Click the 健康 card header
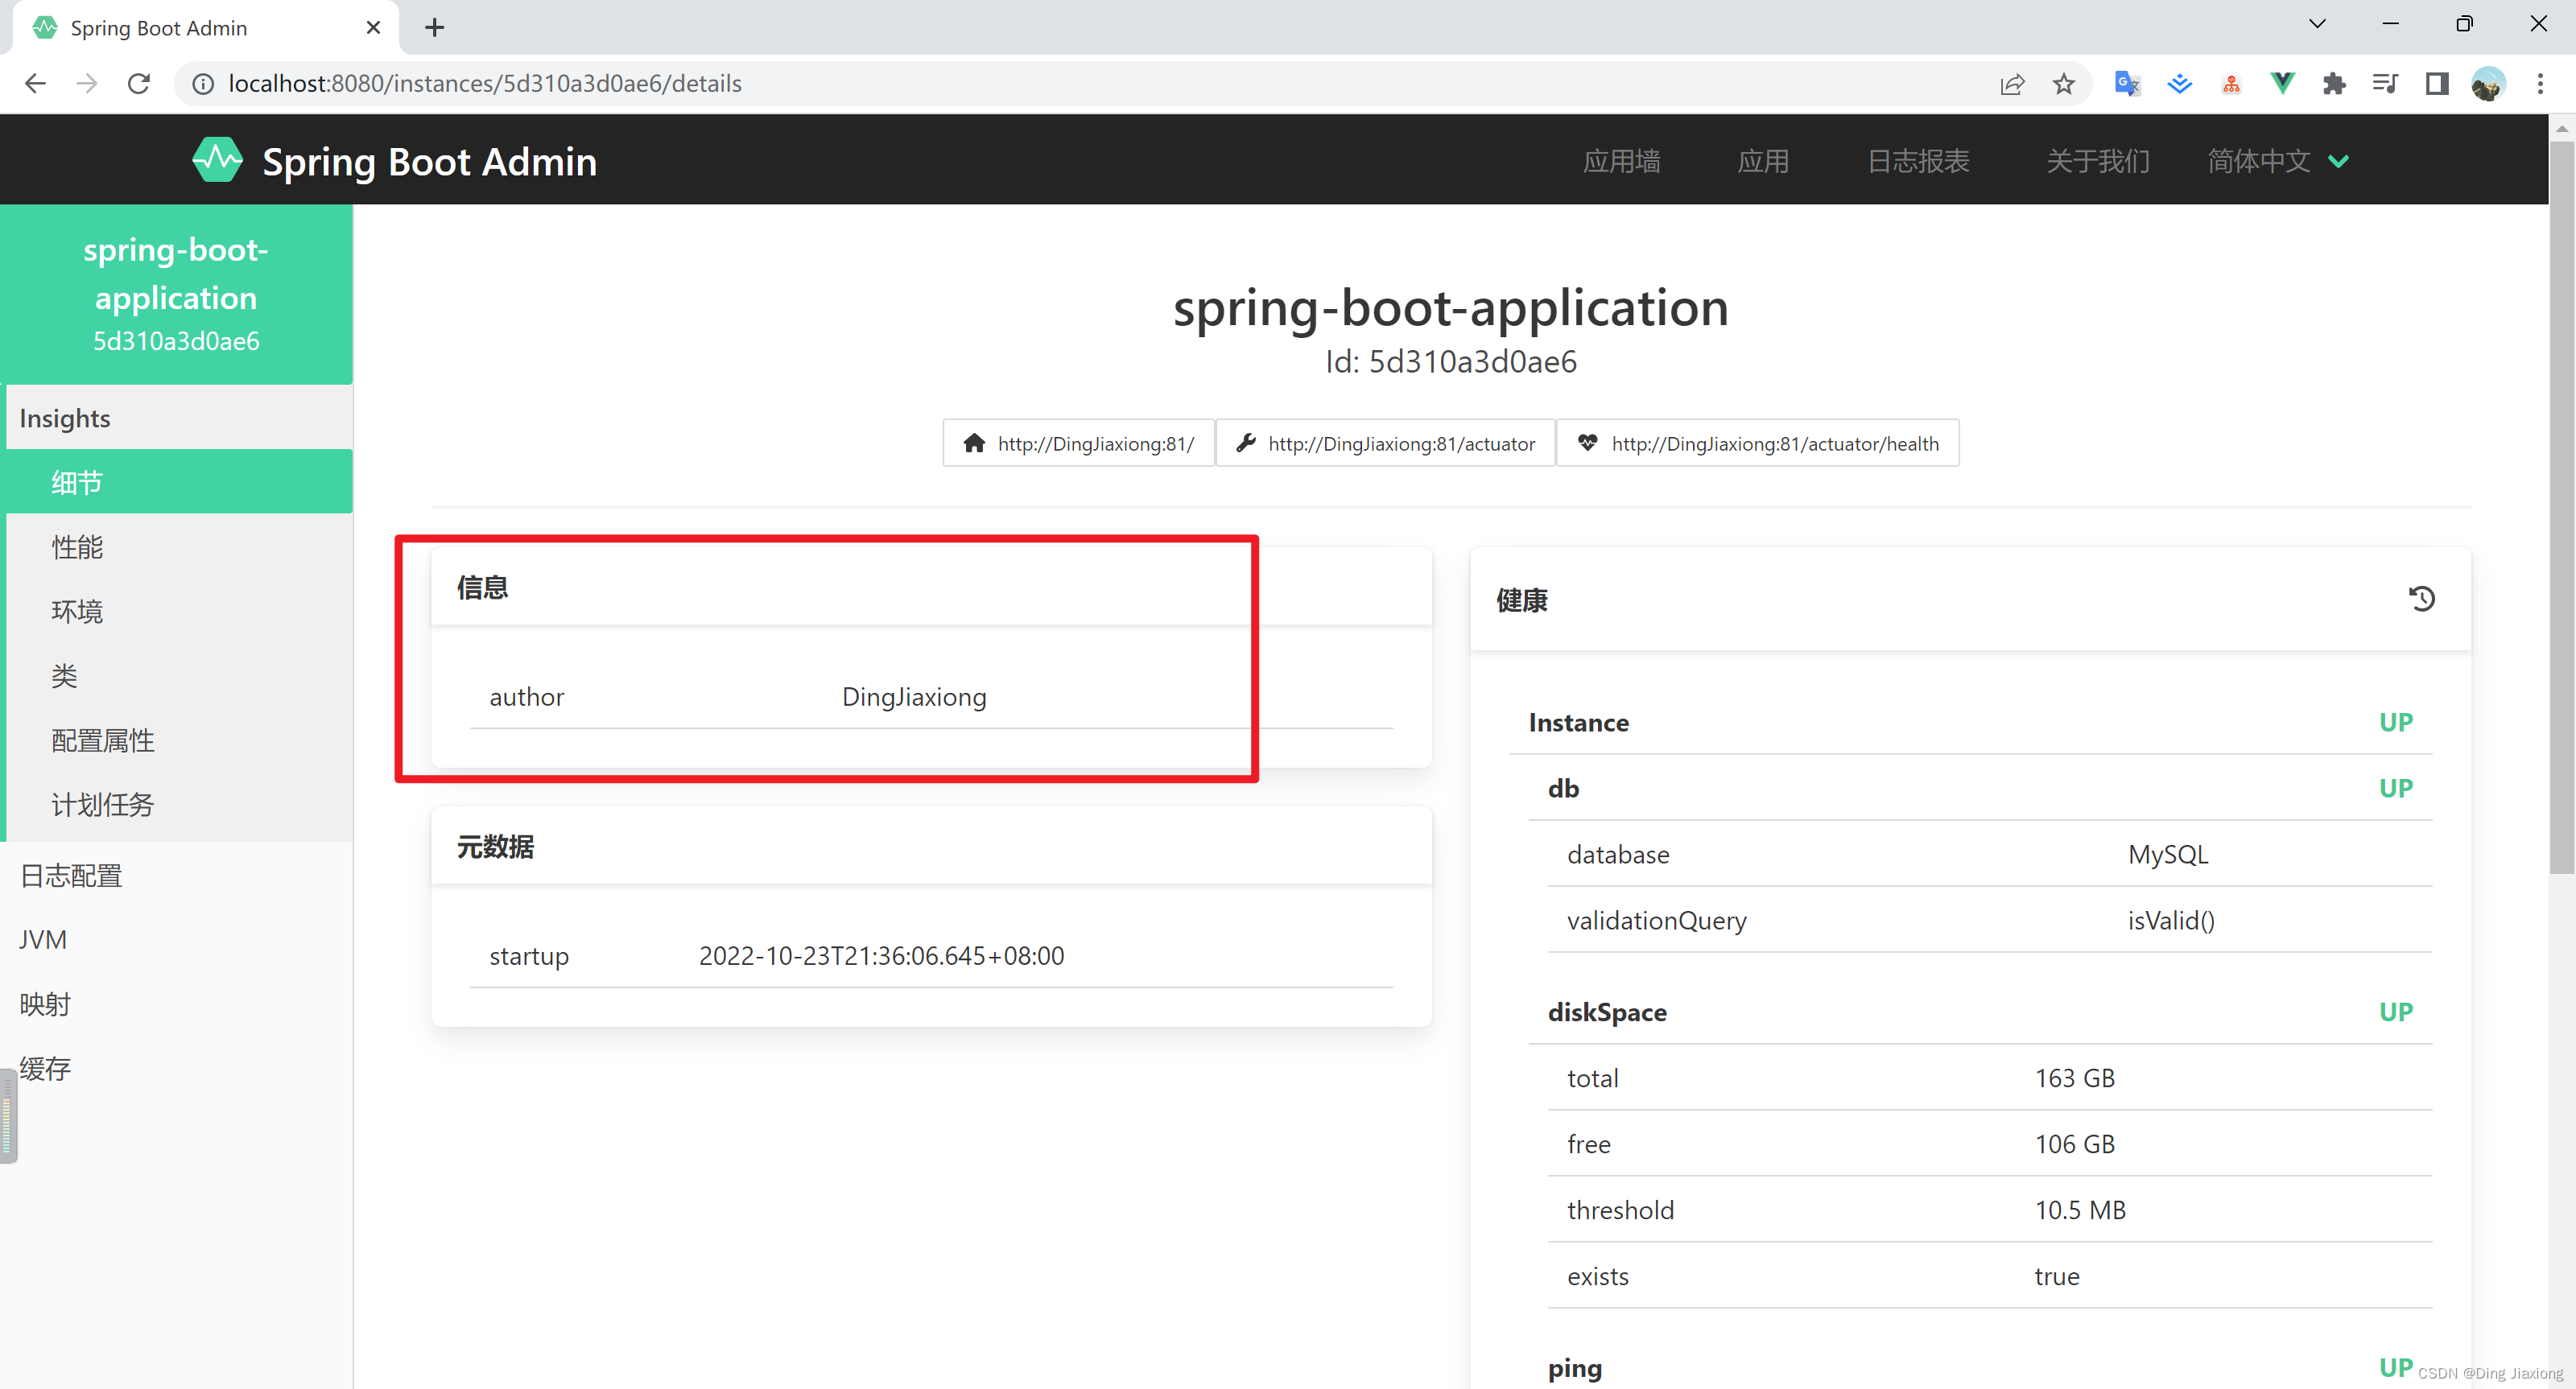The height and width of the screenshot is (1389, 2576). click(1970, 600)
